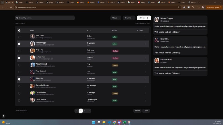Open actions menu for Michael Hunt row

(x=146, y=58)
